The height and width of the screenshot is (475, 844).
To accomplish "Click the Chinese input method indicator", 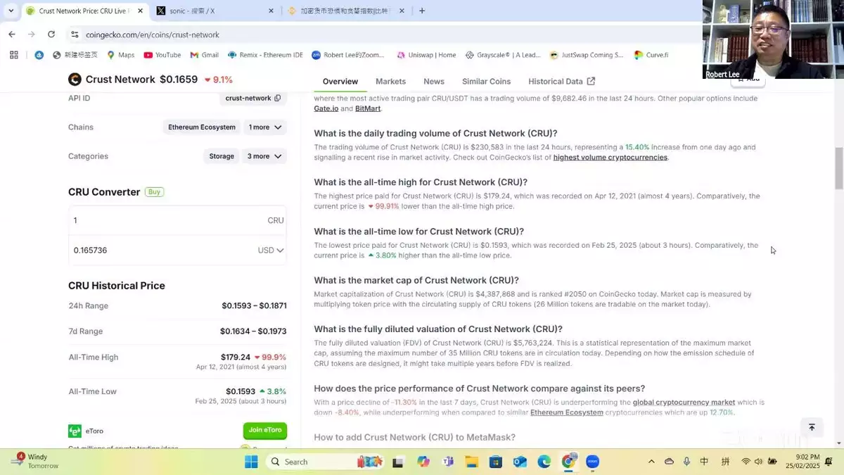I will 705,462.
